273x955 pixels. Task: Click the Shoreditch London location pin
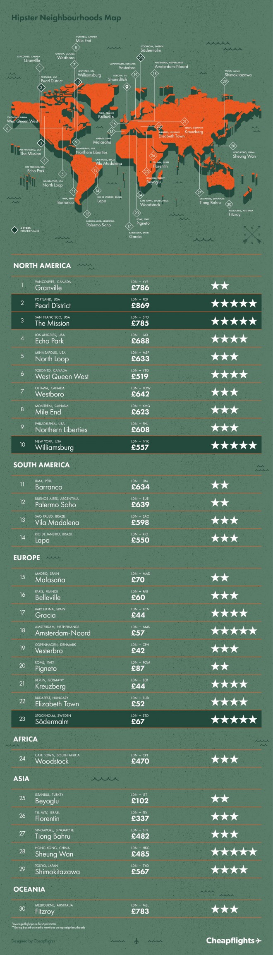coord(127,86)
